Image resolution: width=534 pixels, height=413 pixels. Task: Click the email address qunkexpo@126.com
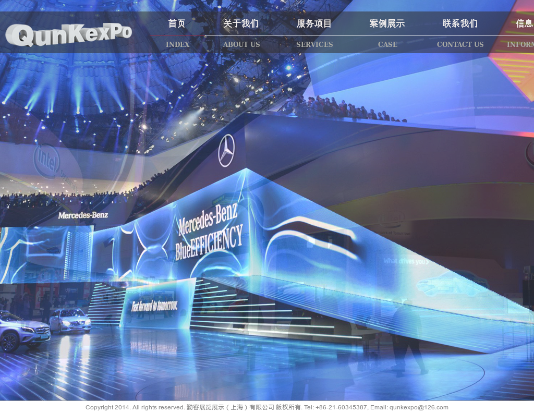point(418,407)
